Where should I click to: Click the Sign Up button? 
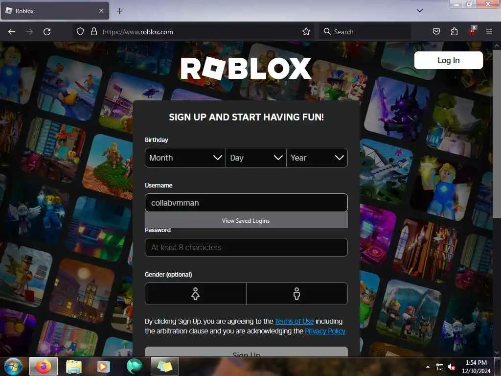pyautogui.click(x=246, y=352)
